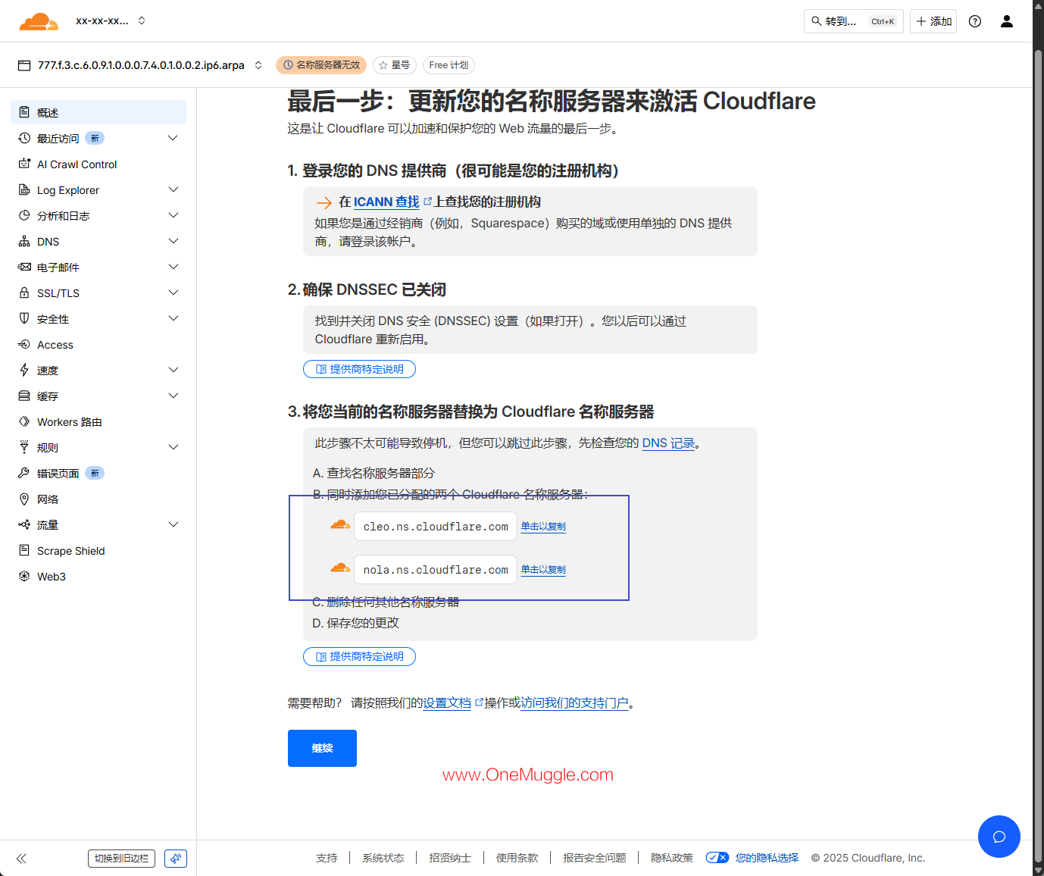Click 提供商特定说明 under DNSSEC step
Viewport: 1044px width, 876px height.
coord(359,369)
